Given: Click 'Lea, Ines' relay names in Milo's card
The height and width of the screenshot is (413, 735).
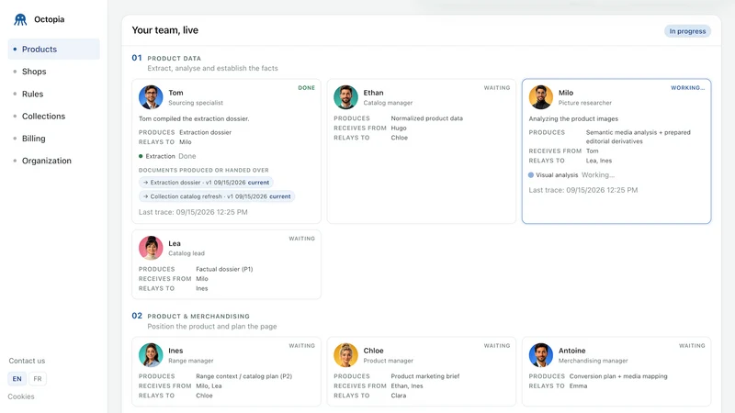Looking at the screenshot, I should tap(599, 161).
